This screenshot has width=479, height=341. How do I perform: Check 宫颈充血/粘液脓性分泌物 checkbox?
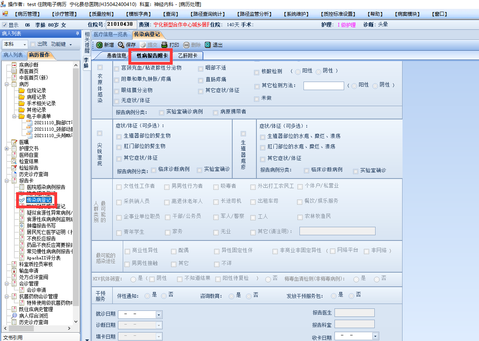click(x=116, y=69)
